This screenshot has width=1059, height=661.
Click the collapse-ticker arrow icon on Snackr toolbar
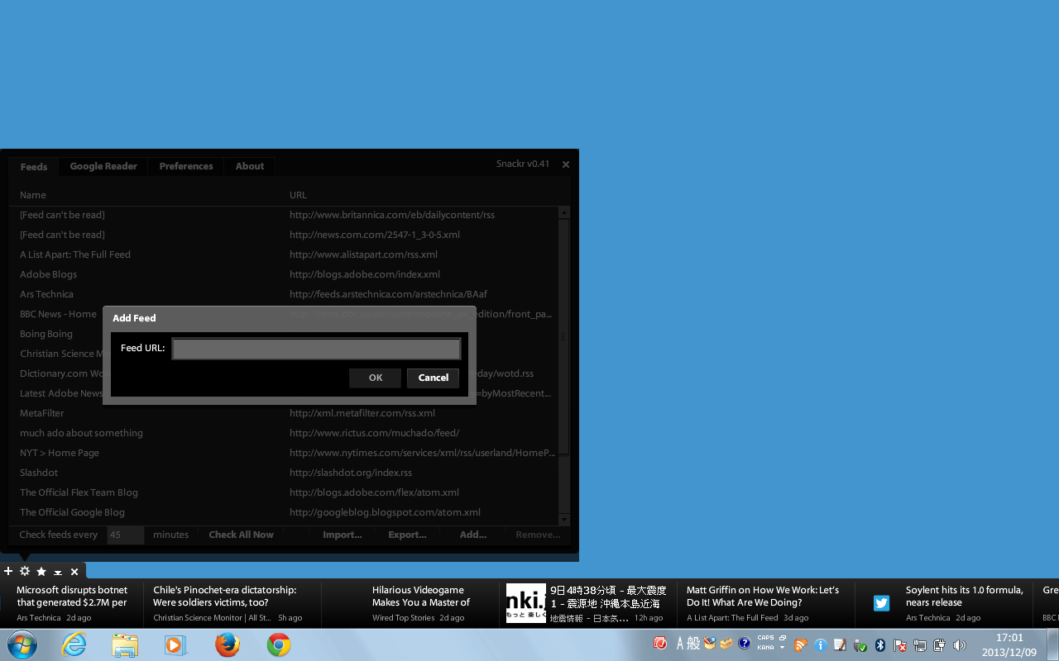coord(58,572)
